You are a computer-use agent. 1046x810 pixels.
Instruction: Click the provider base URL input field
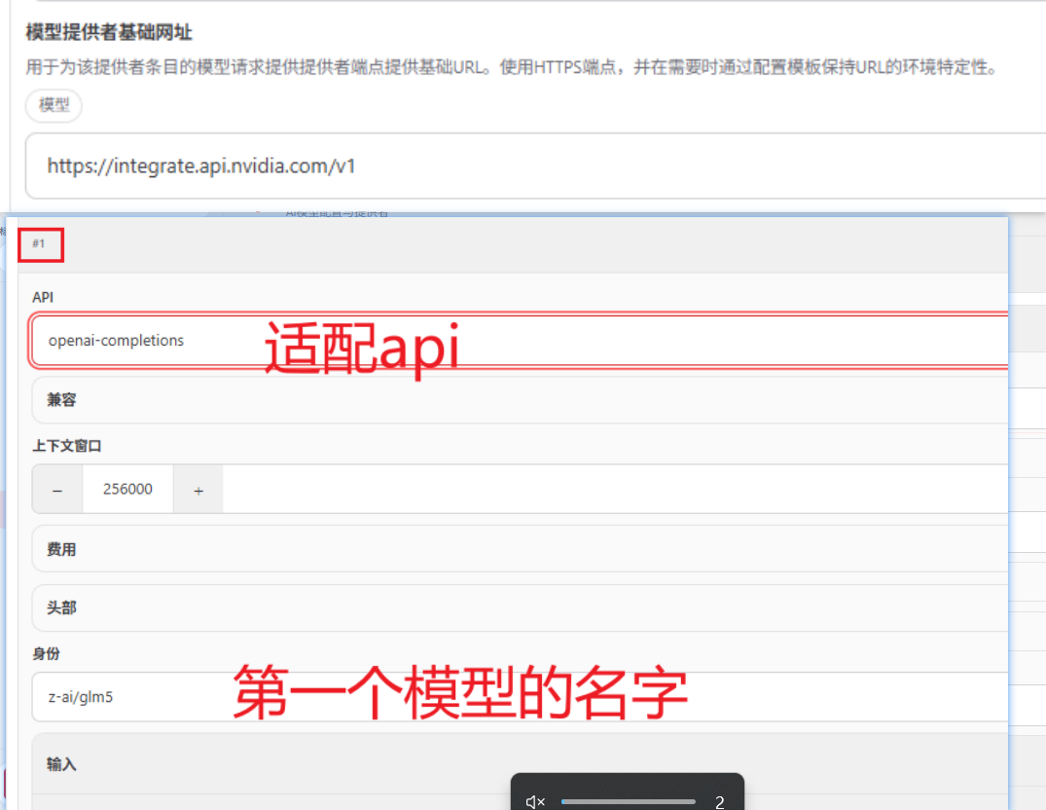(x=535, y=166)
